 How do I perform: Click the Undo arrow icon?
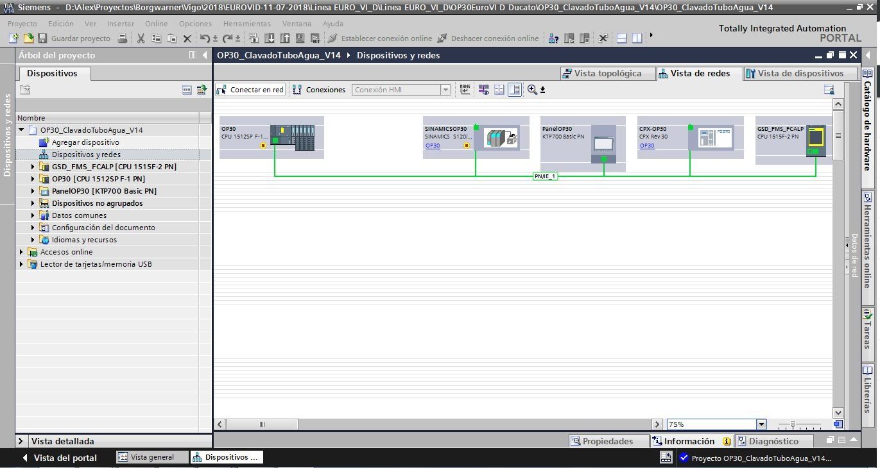pyautogui.click(x=205, y=38)
